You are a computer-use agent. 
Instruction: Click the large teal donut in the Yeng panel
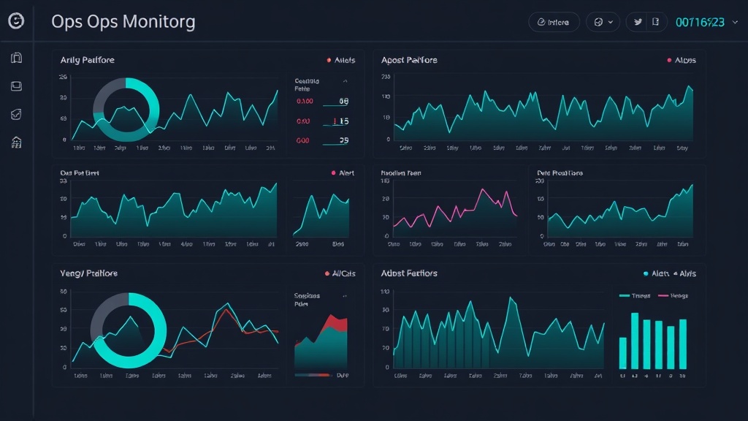[x=129, y=330]
